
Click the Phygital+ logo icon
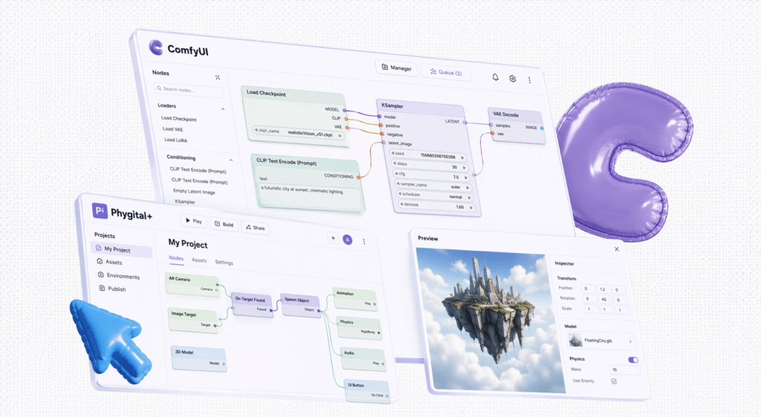[x=100, y=211]
